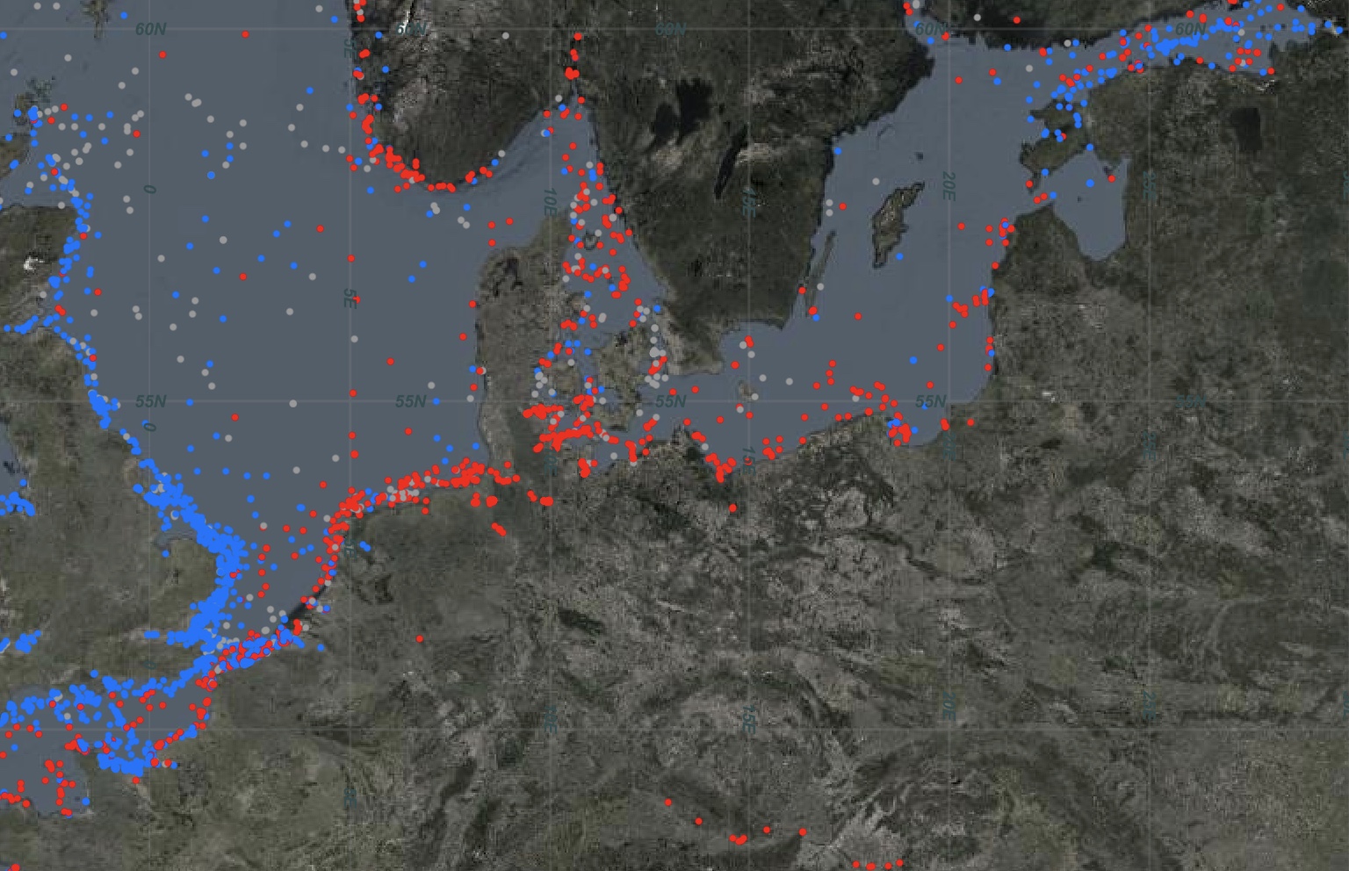The height and width of the screenshot is (871, 1349).
Task: Click the blue marker in the middle of the Gulf of Riga
Action: pos(1090,184)
